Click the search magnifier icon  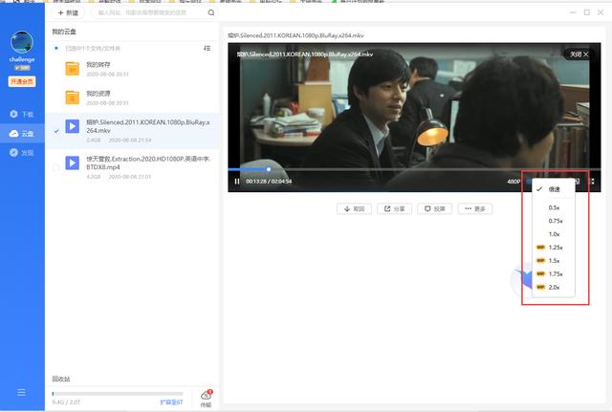(x=211, y=13)
